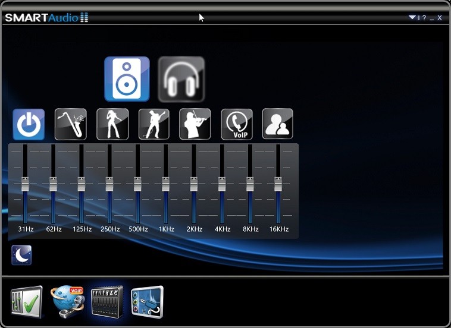
Task: Click the 16KHz equalizer slider handle
Action: coord(278,184)
